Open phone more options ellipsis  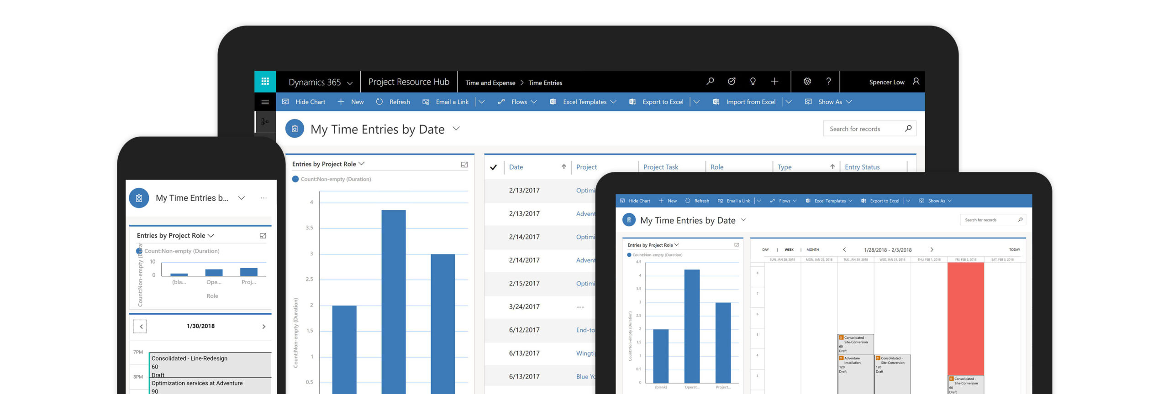point(263,198)
